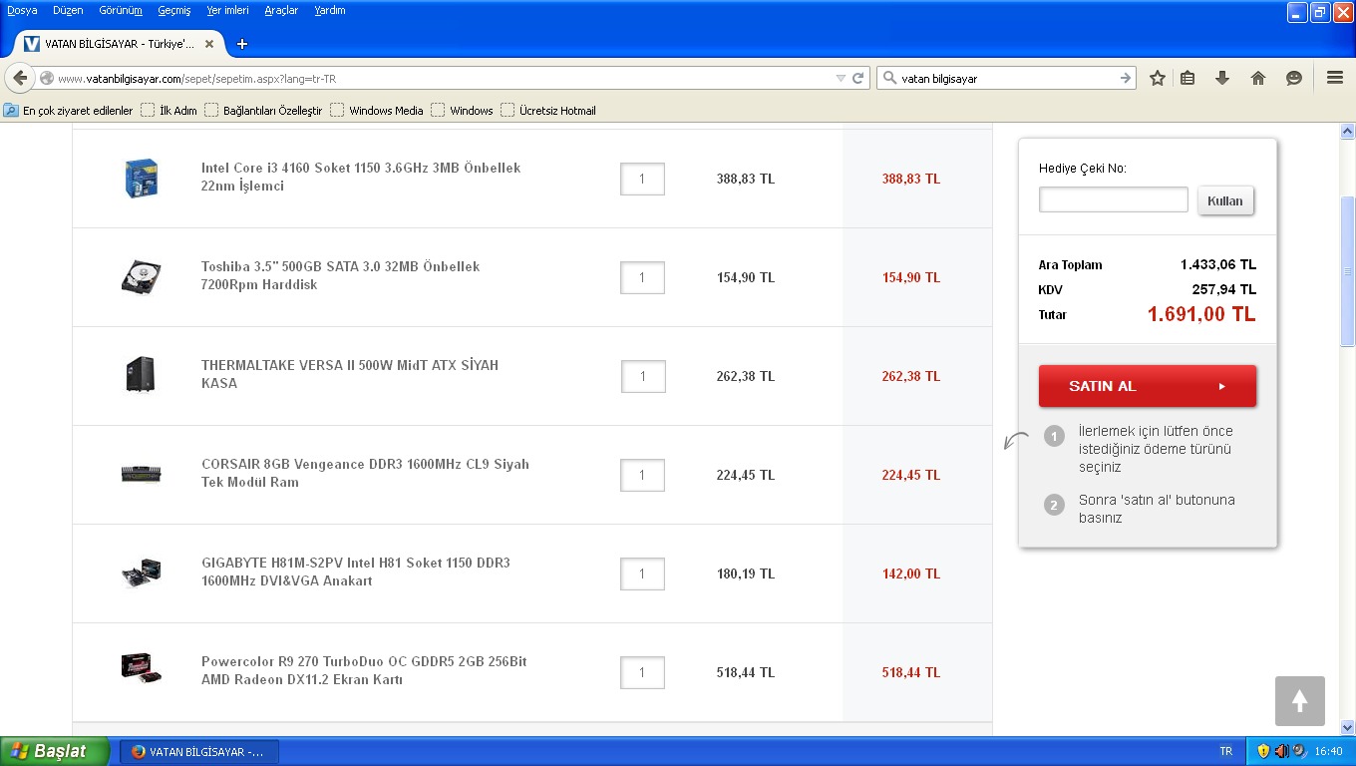Submit search with the go arrow

point(1125,78)
